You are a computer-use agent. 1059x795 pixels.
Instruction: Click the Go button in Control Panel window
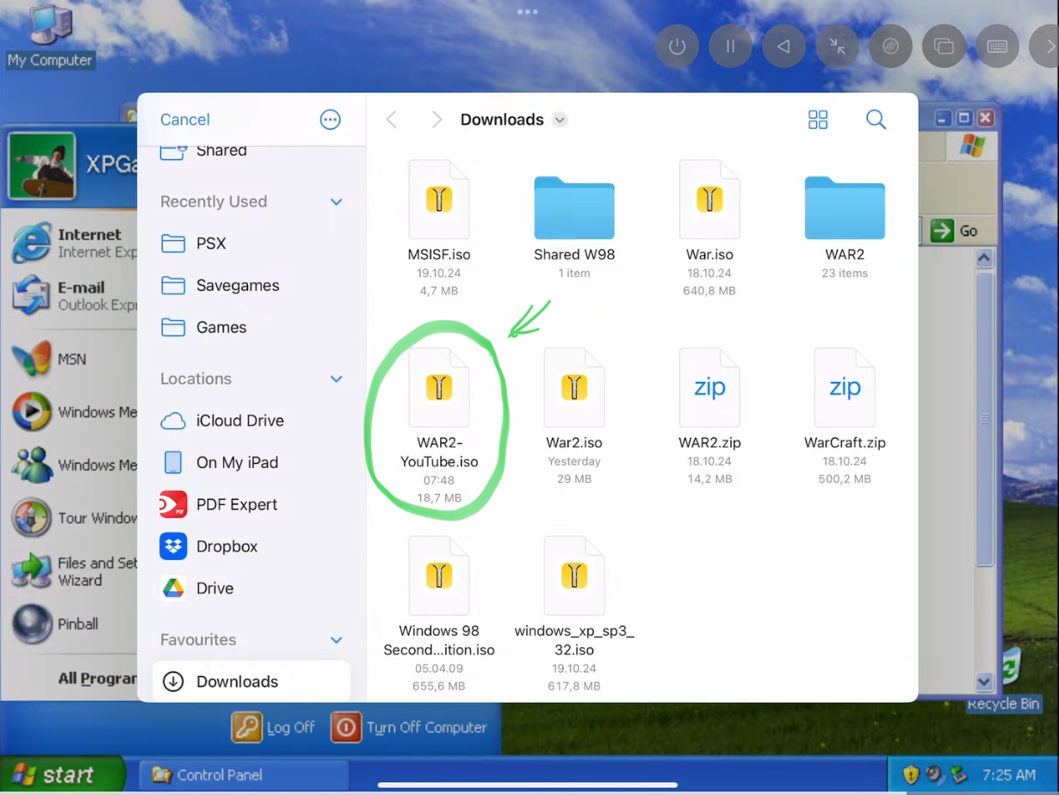(x=954, y=231)
